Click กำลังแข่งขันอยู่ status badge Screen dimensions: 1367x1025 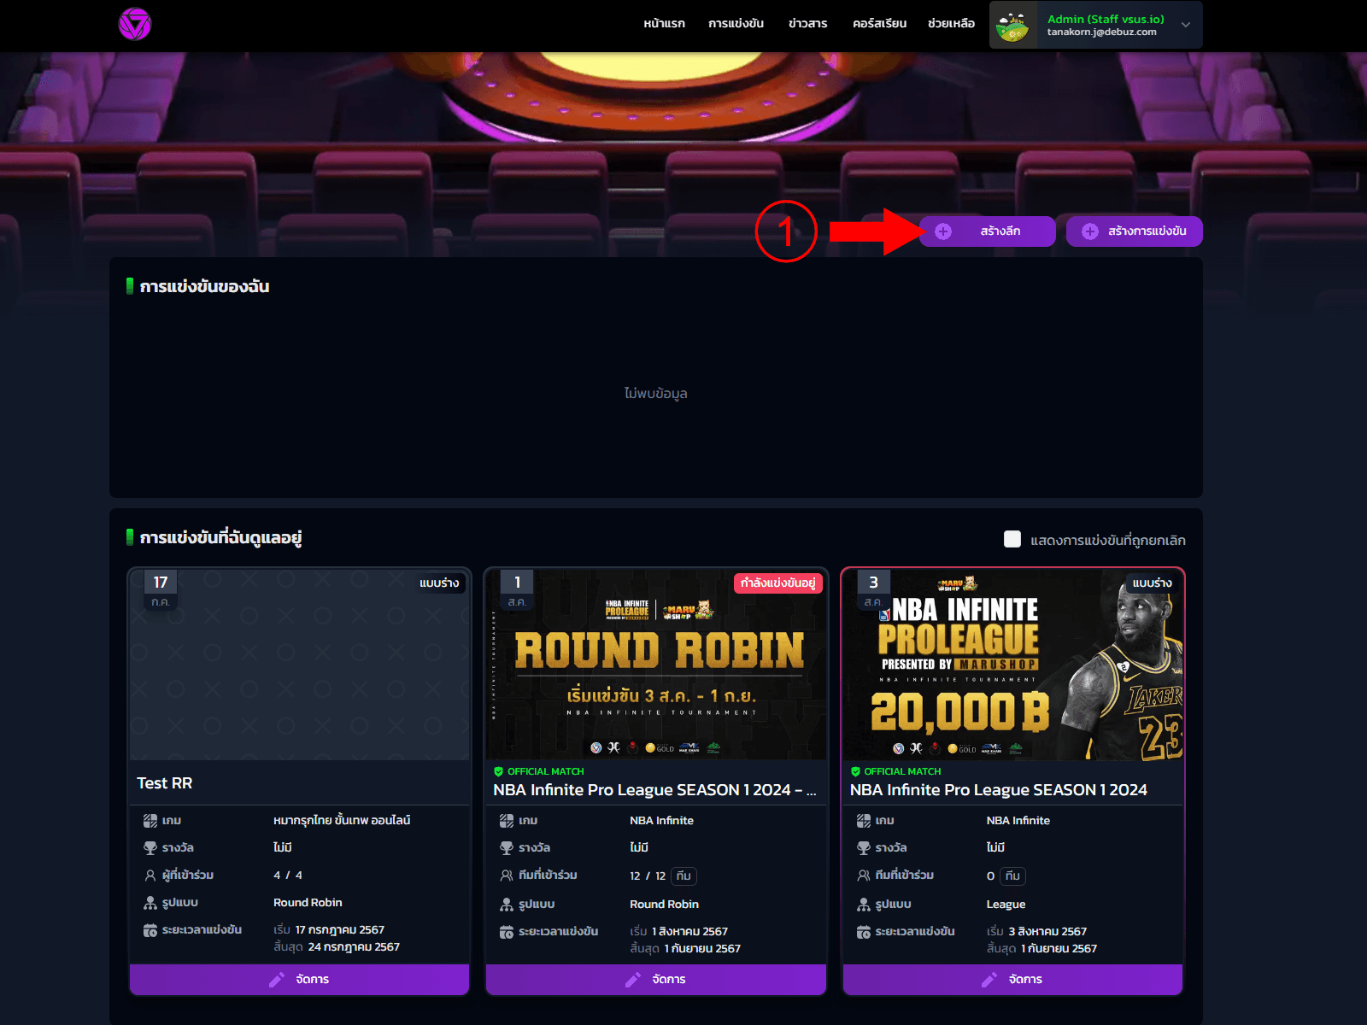778,583
